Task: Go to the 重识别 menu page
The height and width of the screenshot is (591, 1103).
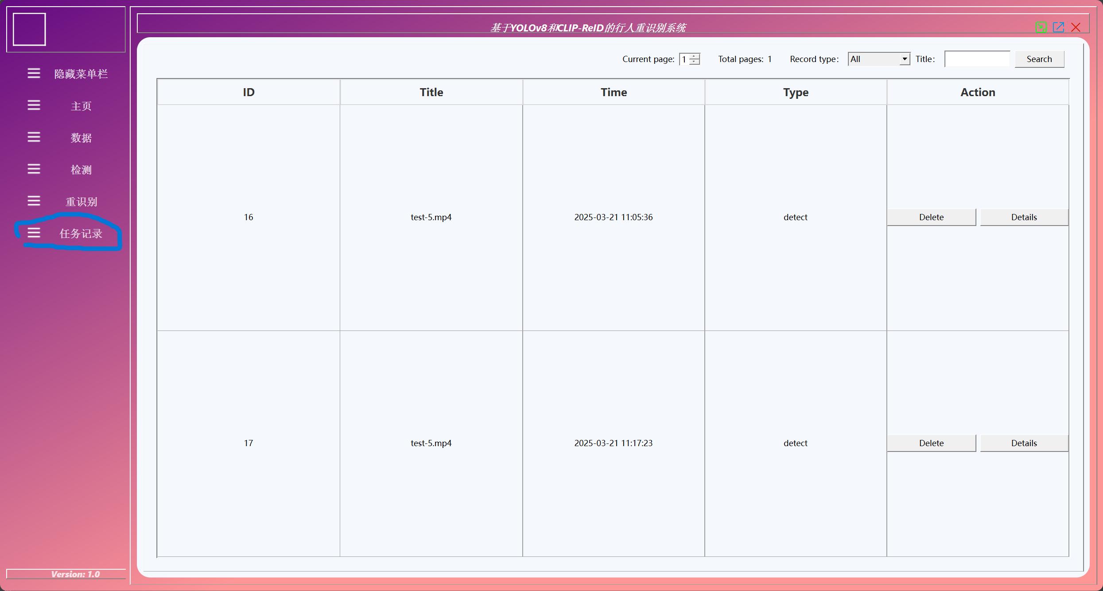Action: tap(81, 202)
